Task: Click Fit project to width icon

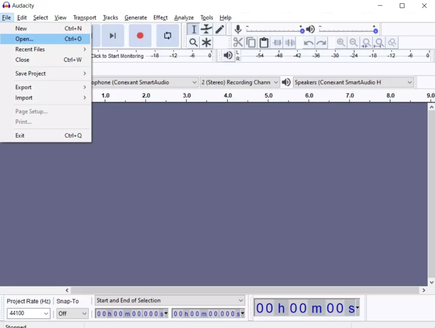Action: coord(379,42)
